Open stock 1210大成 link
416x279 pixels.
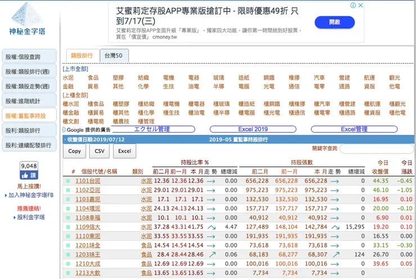click(88, 264)
